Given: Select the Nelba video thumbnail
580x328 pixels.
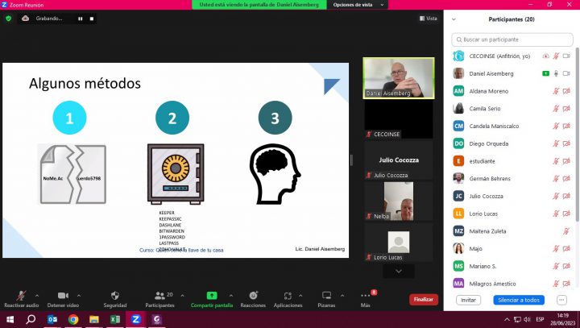Looking at the screenshot, I should tap(399, 201).
